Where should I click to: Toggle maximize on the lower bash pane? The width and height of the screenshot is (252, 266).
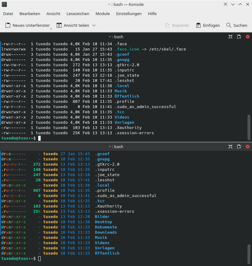coord(230,147)
